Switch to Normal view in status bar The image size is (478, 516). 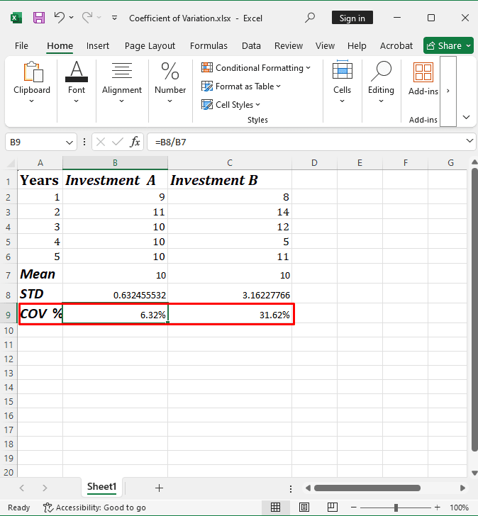tap(275, 507)
